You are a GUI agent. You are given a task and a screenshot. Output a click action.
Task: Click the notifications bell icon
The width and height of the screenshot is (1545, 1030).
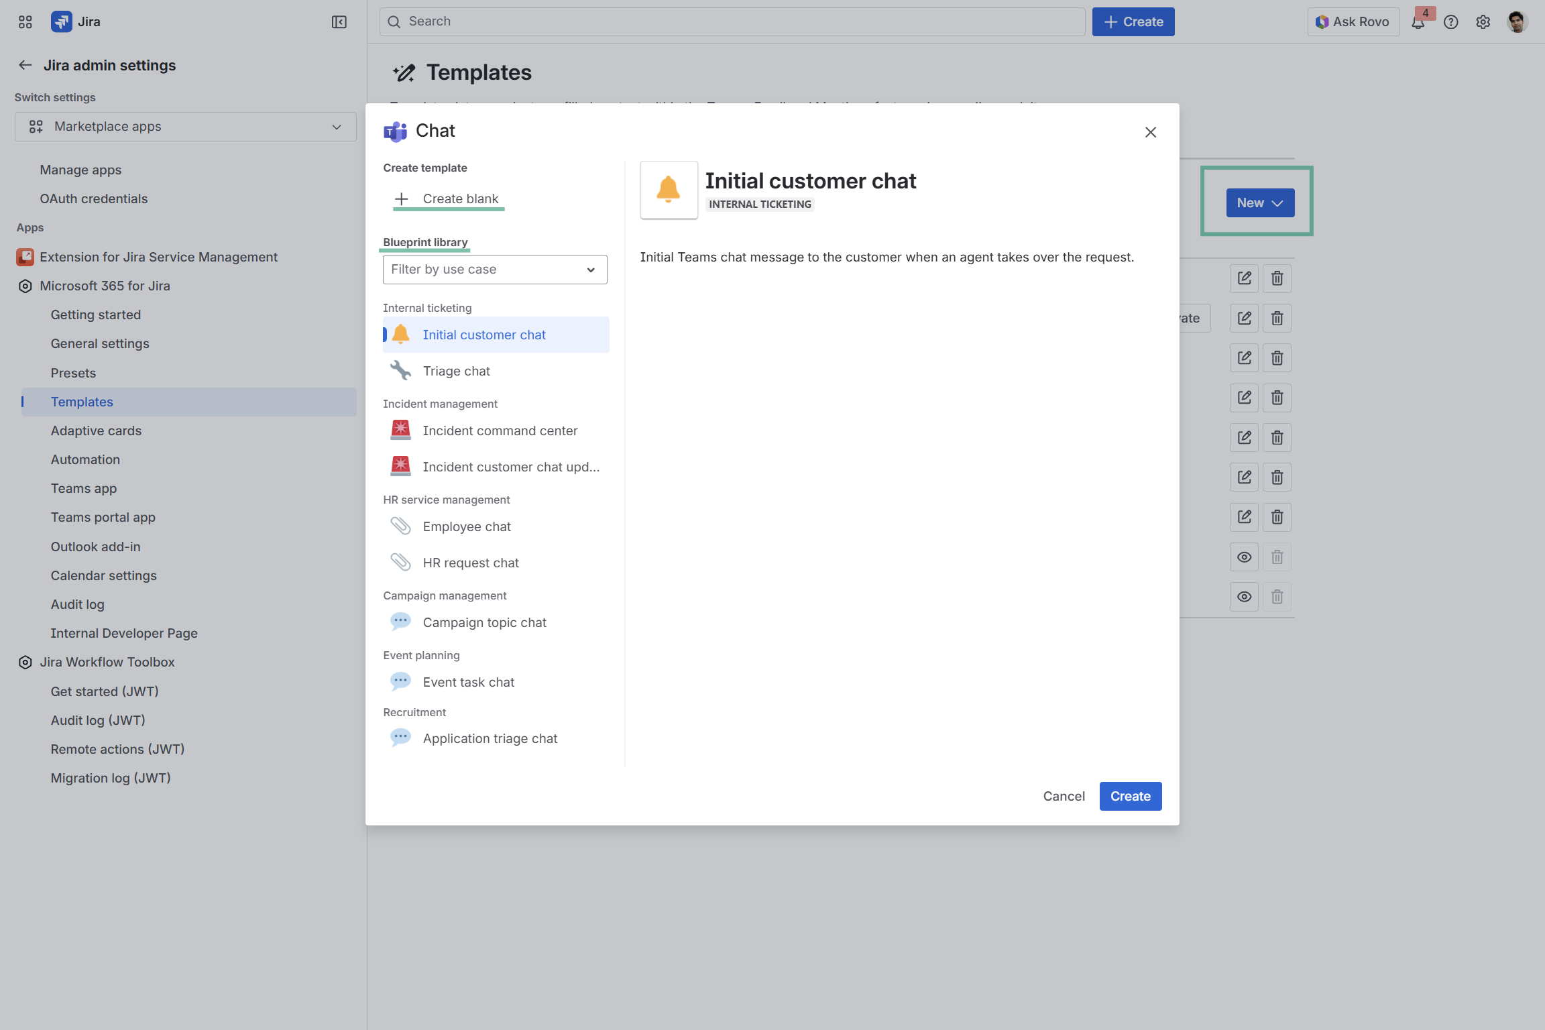point(1418,22)
